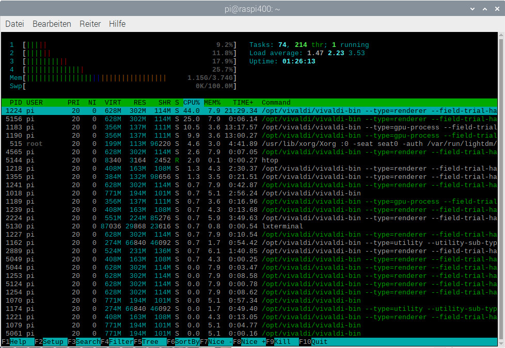Click F7 Nice minus button
This screenshot has height=348, width=505.
216,342
